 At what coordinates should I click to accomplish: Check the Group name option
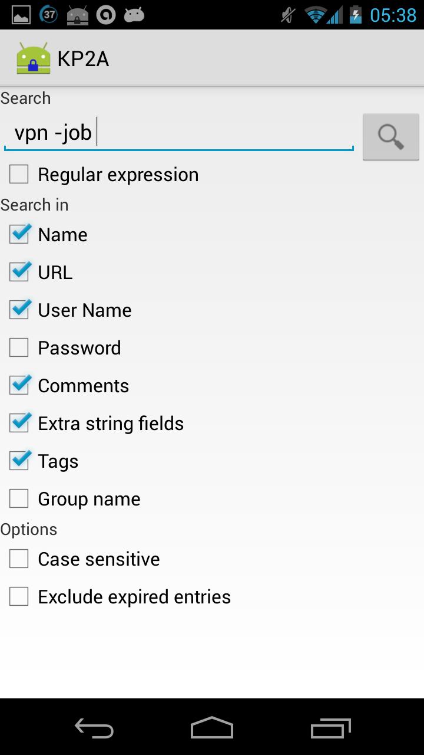point(19,499)
